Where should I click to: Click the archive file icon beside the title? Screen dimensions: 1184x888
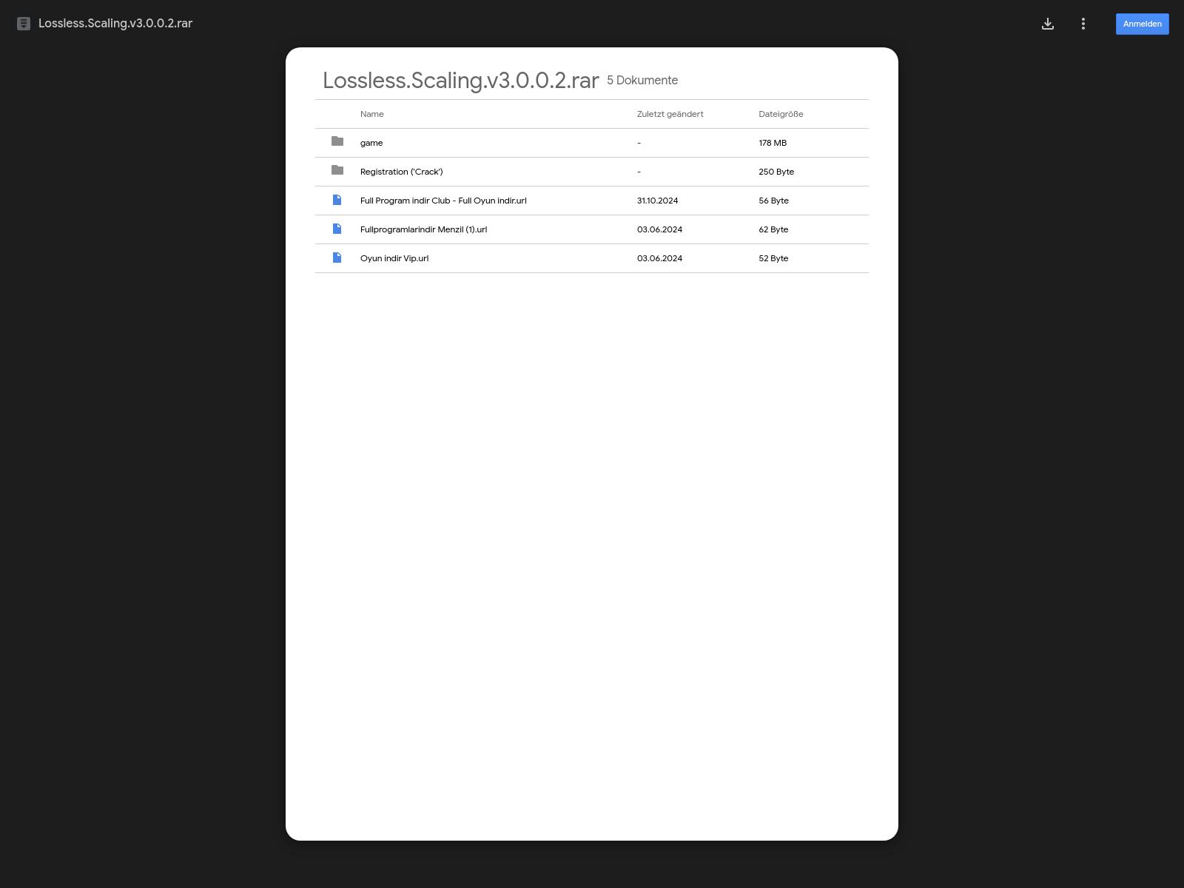(x=24, y=24)
